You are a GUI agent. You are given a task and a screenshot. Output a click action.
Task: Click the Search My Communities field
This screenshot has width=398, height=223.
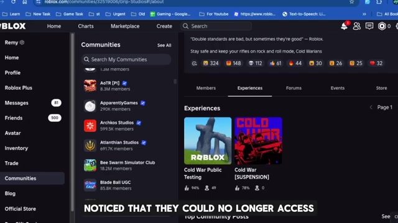(x=126, y=59)
